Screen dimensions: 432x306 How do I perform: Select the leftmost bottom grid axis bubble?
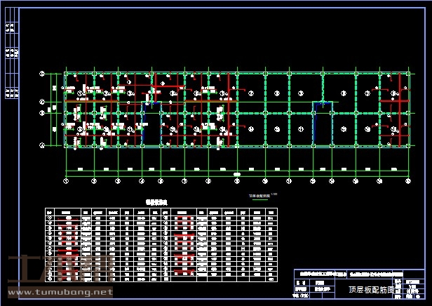coord(66,180)
